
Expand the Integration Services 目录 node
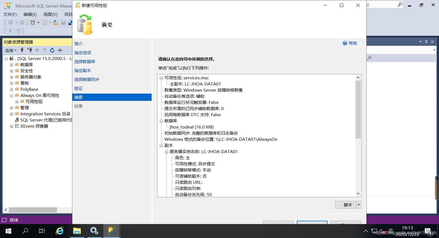(x=11, y=114)
